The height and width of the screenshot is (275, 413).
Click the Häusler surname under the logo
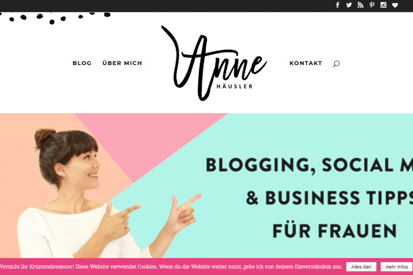click(x=234, y=86)
